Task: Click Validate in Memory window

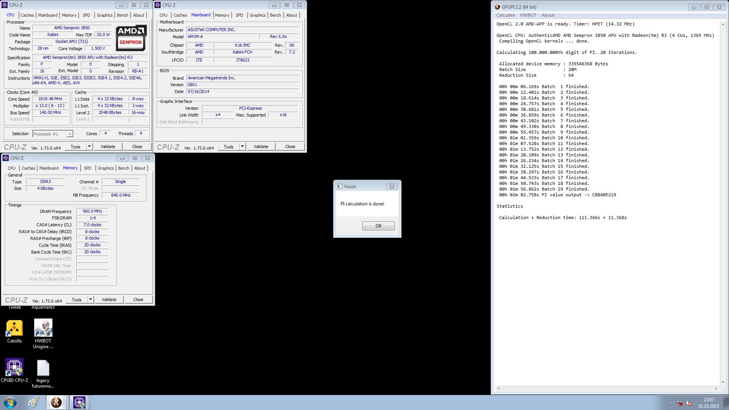Action: coord(109,300)
